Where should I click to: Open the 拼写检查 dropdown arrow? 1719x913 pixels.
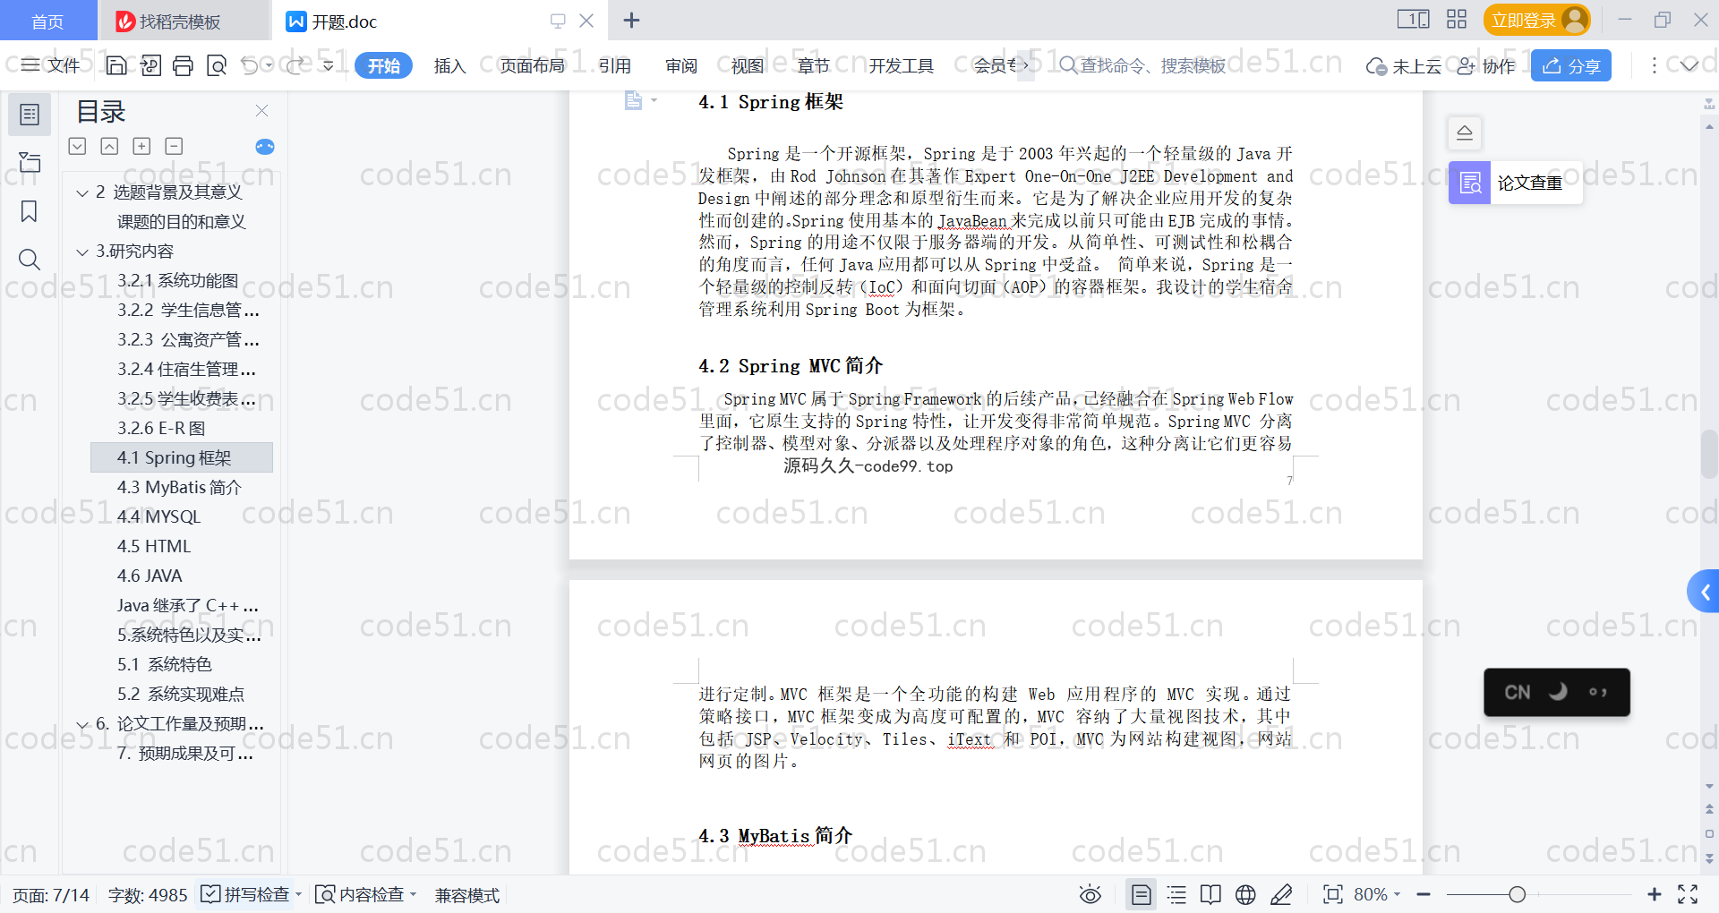pos(298,894)
